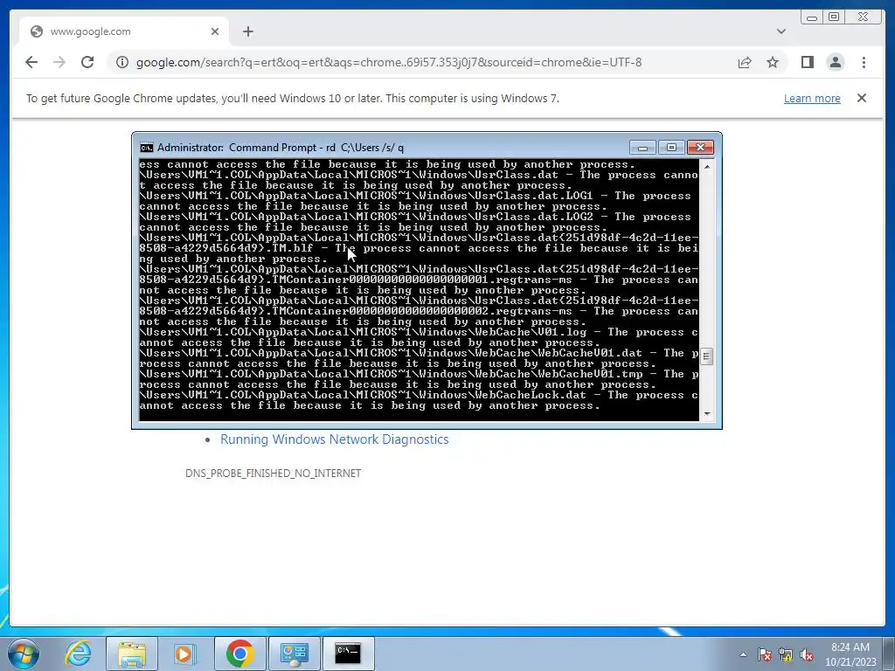Click the forward navigation arrow in Chrome

pos(59,62)
